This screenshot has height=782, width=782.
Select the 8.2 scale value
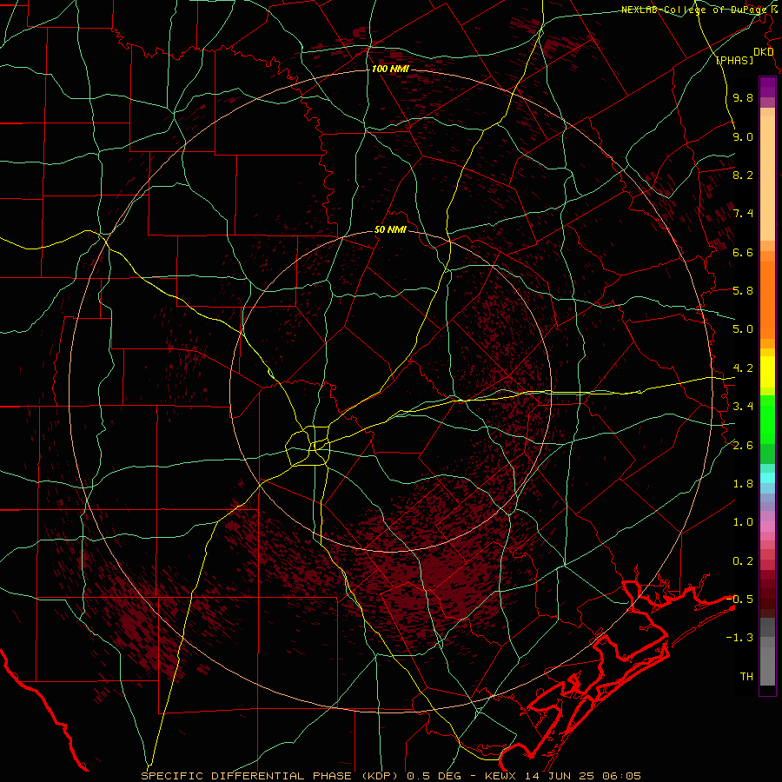pyautogui.click(x=743, y=175)
